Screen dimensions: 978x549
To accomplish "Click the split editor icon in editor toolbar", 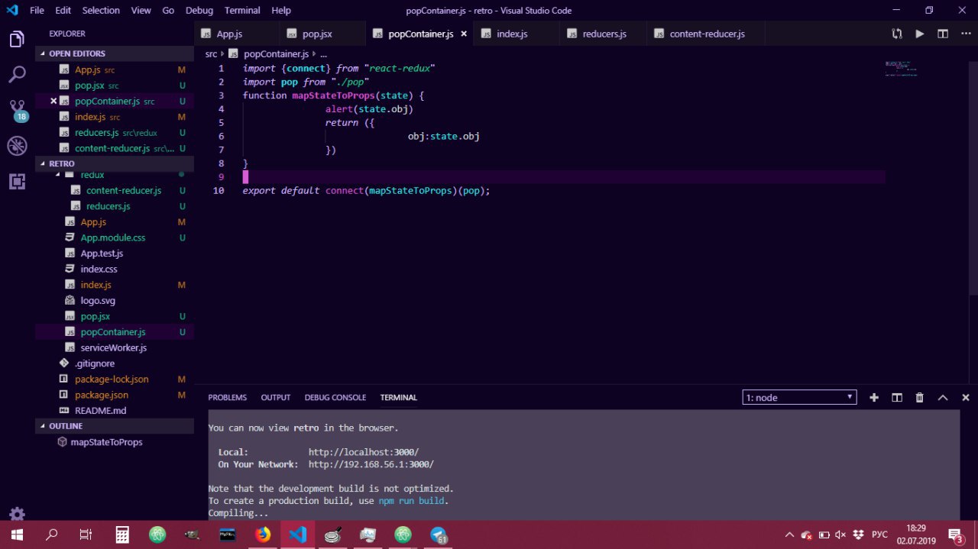I will 943,34.
